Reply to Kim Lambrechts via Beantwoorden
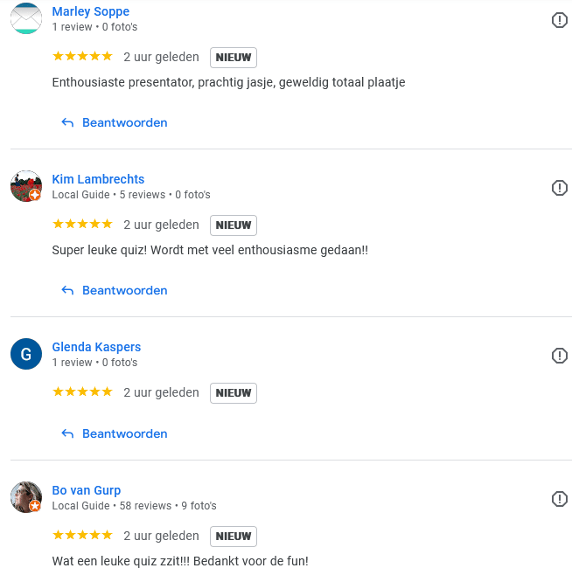 (x=124, y=290)
